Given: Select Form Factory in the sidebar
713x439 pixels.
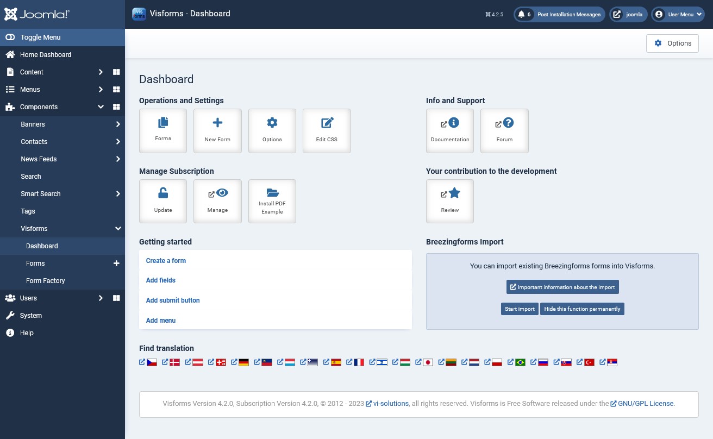Looking at the screenshot, I should click(46, 280).
